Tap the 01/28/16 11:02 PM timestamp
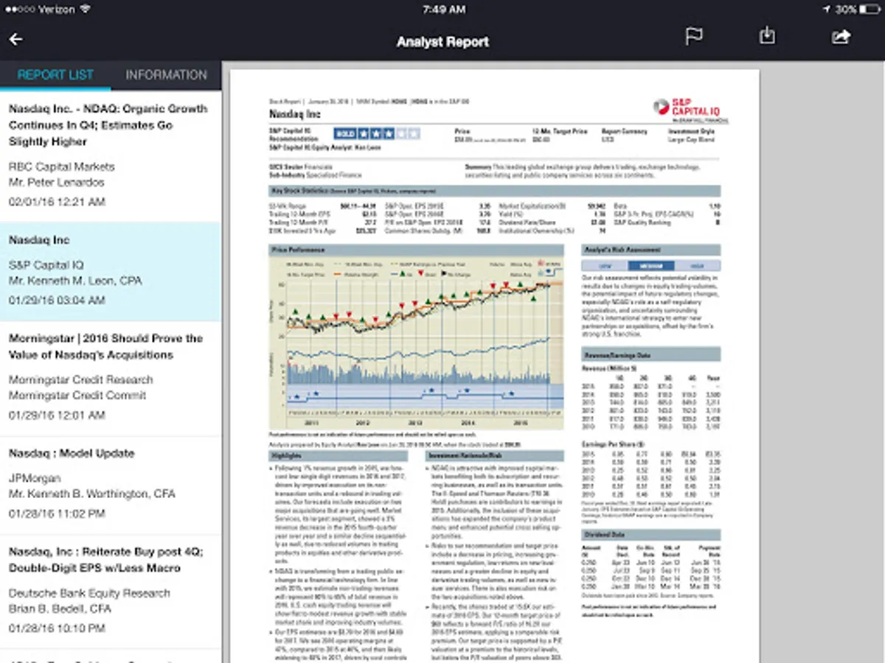Viewport: 885px width, 663px height. coord(57,513)
